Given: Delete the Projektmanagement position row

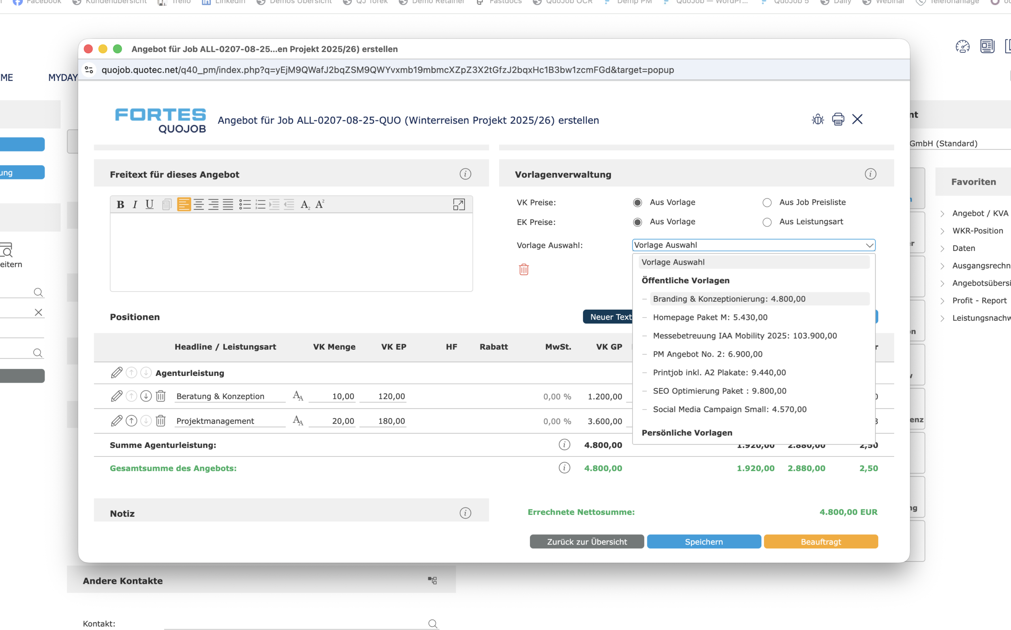Looking at the screenshot, I should [161, 421].
